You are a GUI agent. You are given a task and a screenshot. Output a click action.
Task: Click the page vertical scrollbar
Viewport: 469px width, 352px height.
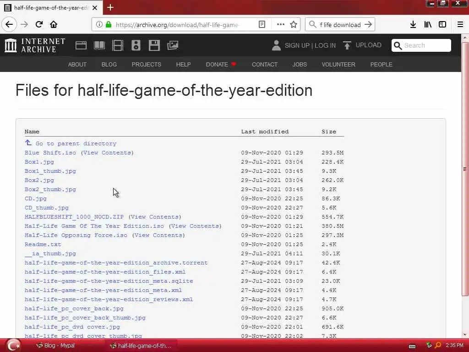[x=465, y=169]
